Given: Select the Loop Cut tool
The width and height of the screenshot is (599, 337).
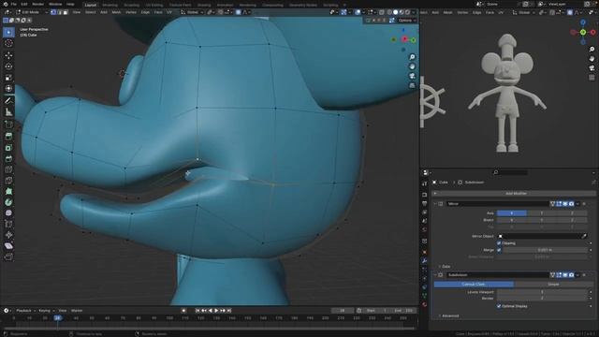Looking at the screenshot, I should [8, 169].
